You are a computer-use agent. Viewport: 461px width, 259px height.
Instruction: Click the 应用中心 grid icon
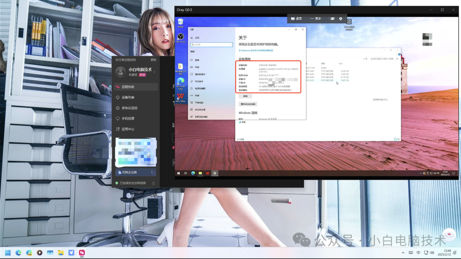118,129
